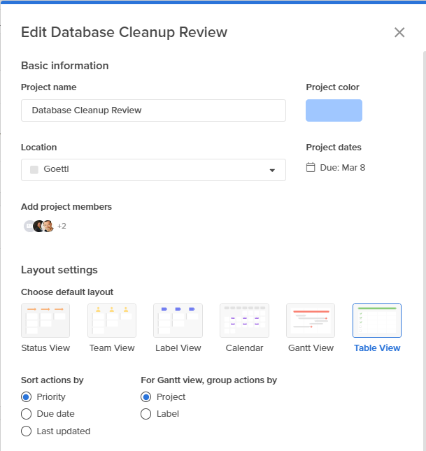Choose Due date sort option
The width and height of the screenshot is (426, 451).
[26, 414]
